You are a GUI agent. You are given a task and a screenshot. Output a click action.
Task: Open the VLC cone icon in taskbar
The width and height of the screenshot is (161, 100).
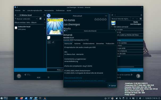pyautogui.click(x=45, y=98)
